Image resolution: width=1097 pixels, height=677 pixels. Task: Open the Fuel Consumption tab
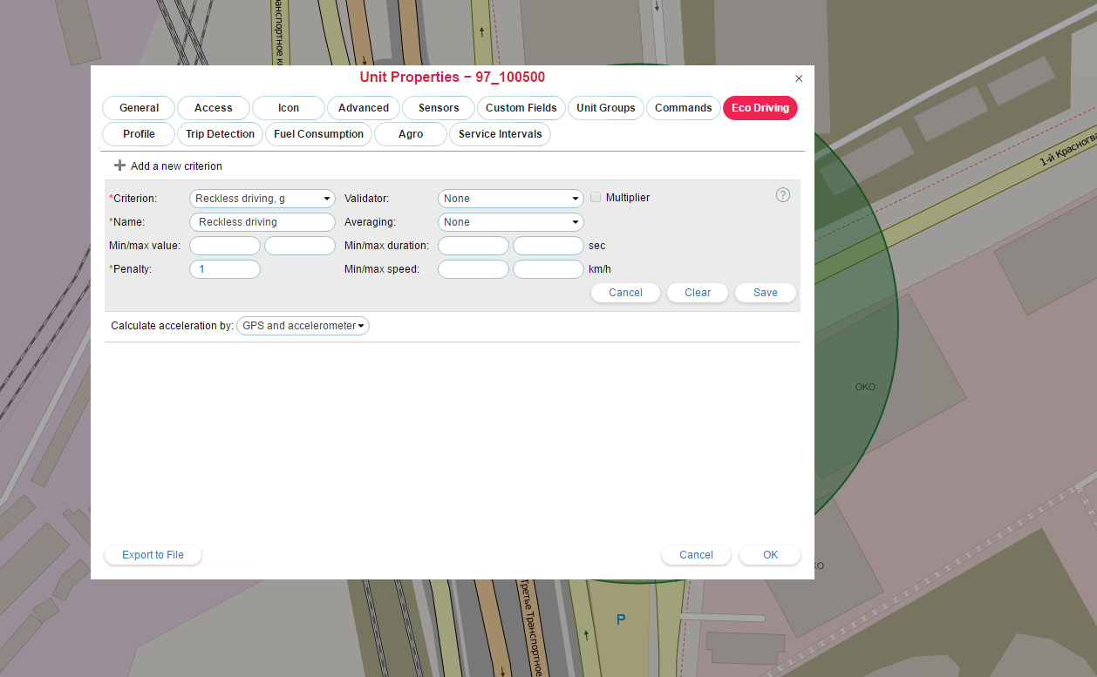318,134
